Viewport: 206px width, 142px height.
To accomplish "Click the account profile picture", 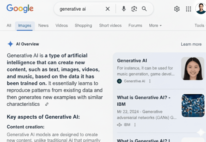I will [200, 9].
